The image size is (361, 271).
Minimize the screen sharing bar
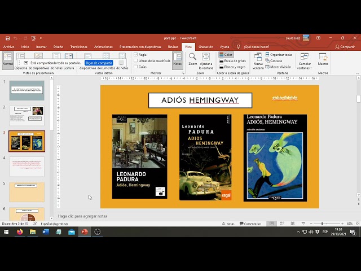point(121,63)
